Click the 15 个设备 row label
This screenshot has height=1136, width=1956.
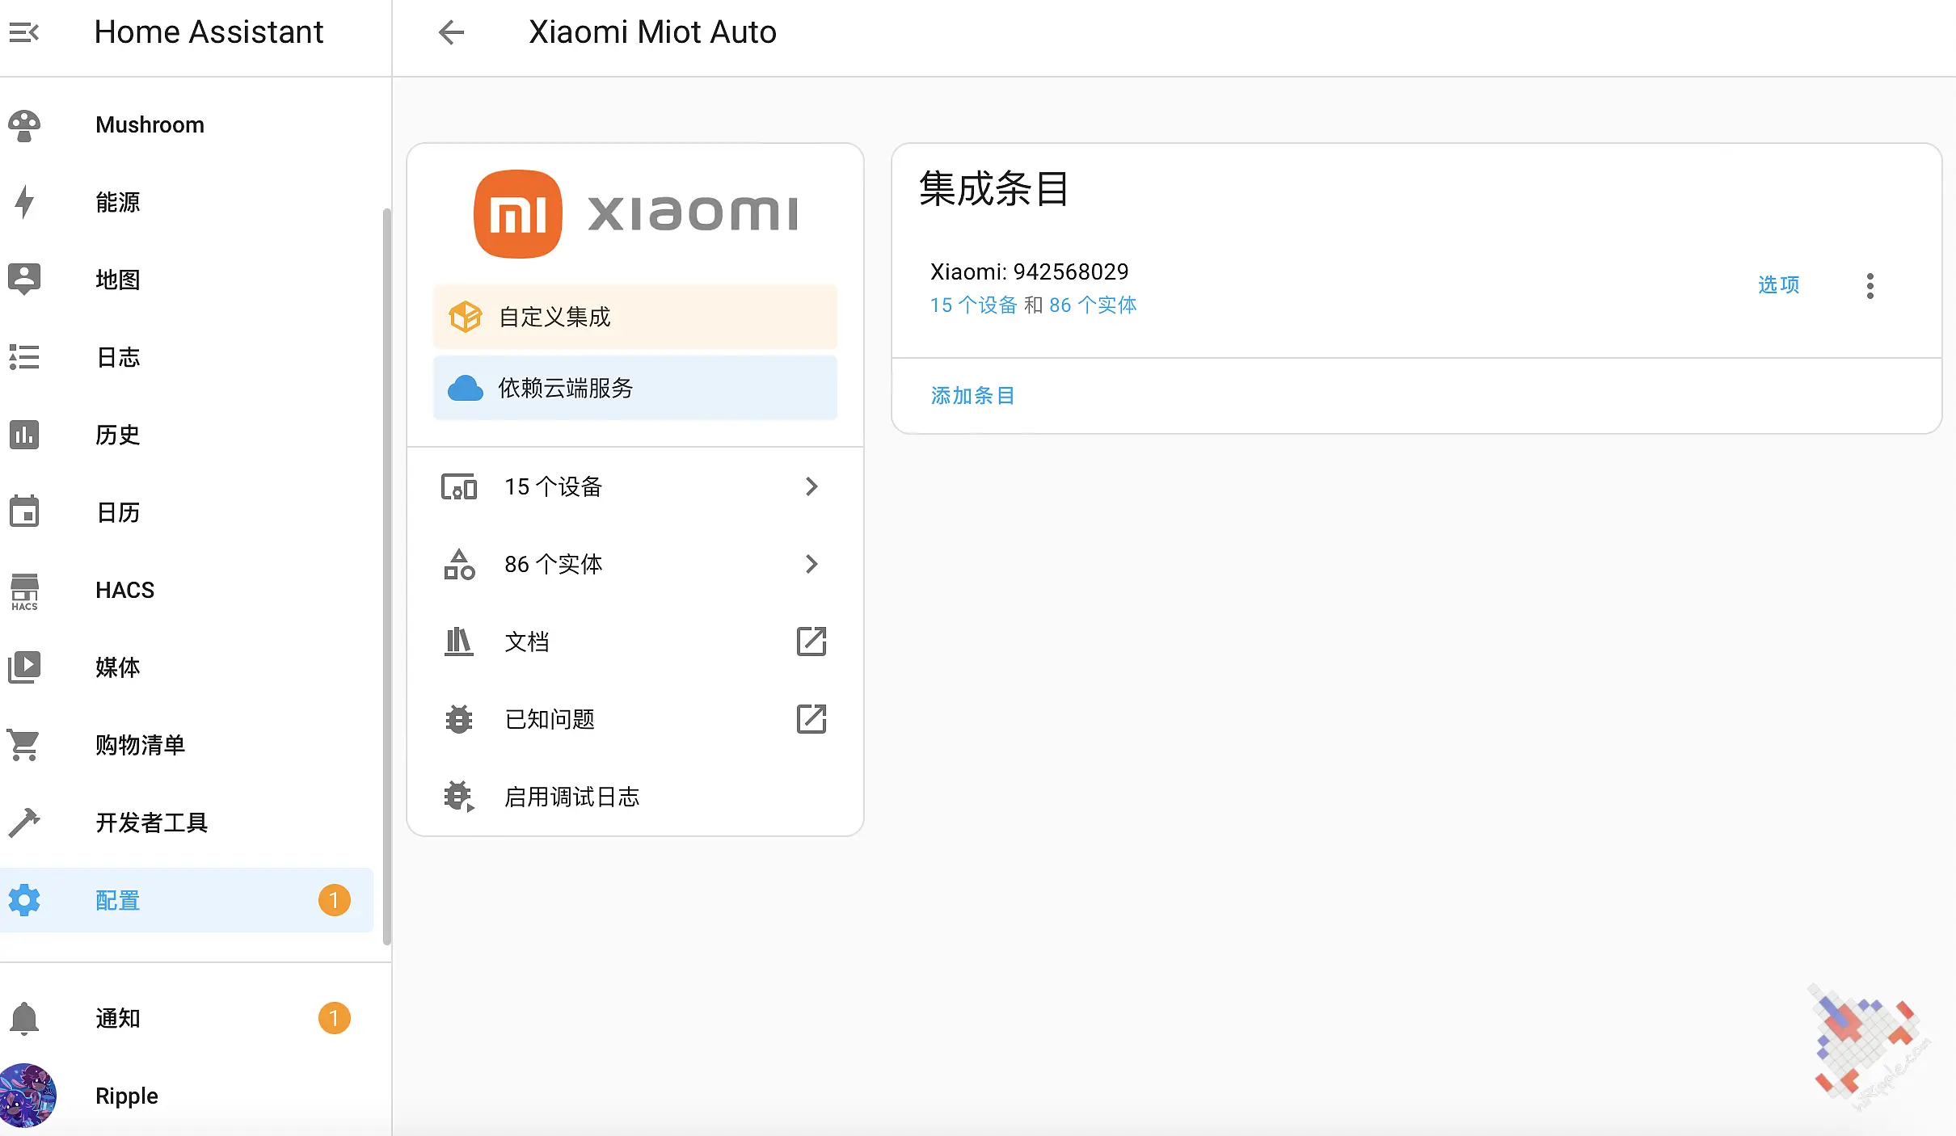[x=554, y=486]
